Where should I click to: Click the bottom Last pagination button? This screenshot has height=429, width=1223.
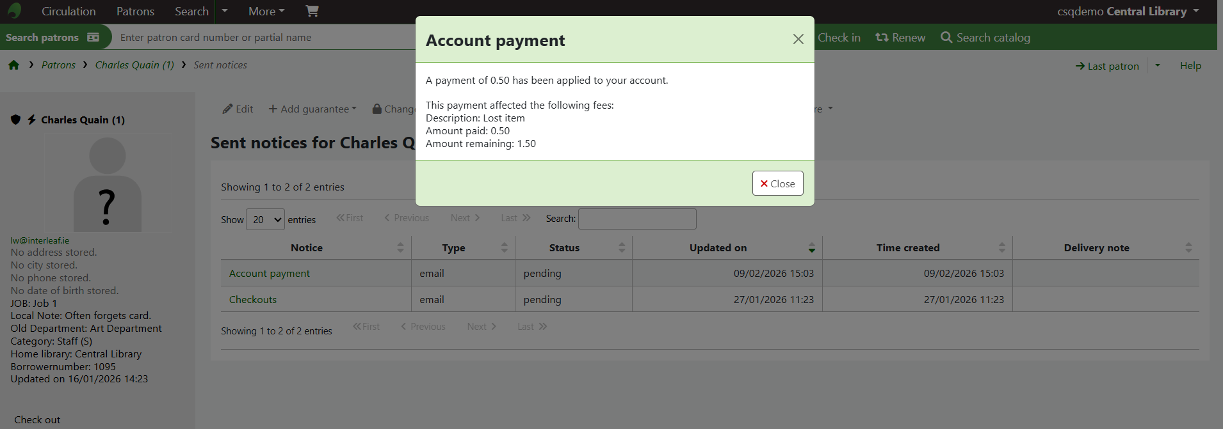pos(532,327)
